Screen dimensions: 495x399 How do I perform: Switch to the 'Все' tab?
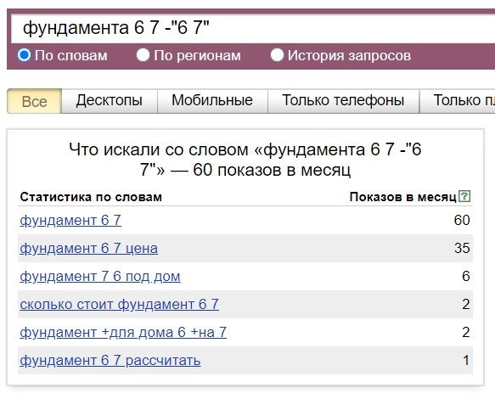35,101
